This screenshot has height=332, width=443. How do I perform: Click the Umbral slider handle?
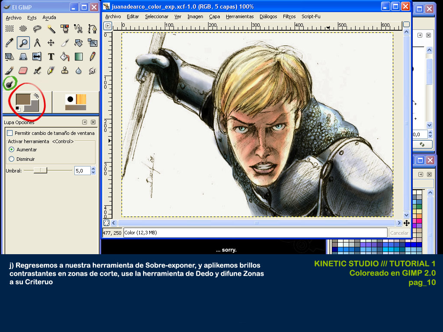[x=40, y=170]
